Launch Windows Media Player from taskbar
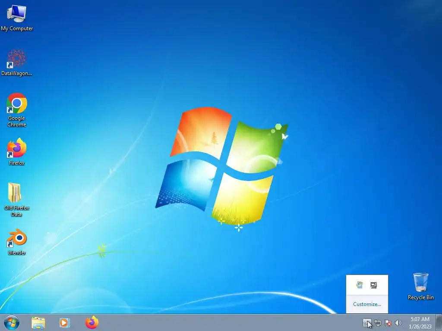 pyautogui.click(x=64, y=323)
